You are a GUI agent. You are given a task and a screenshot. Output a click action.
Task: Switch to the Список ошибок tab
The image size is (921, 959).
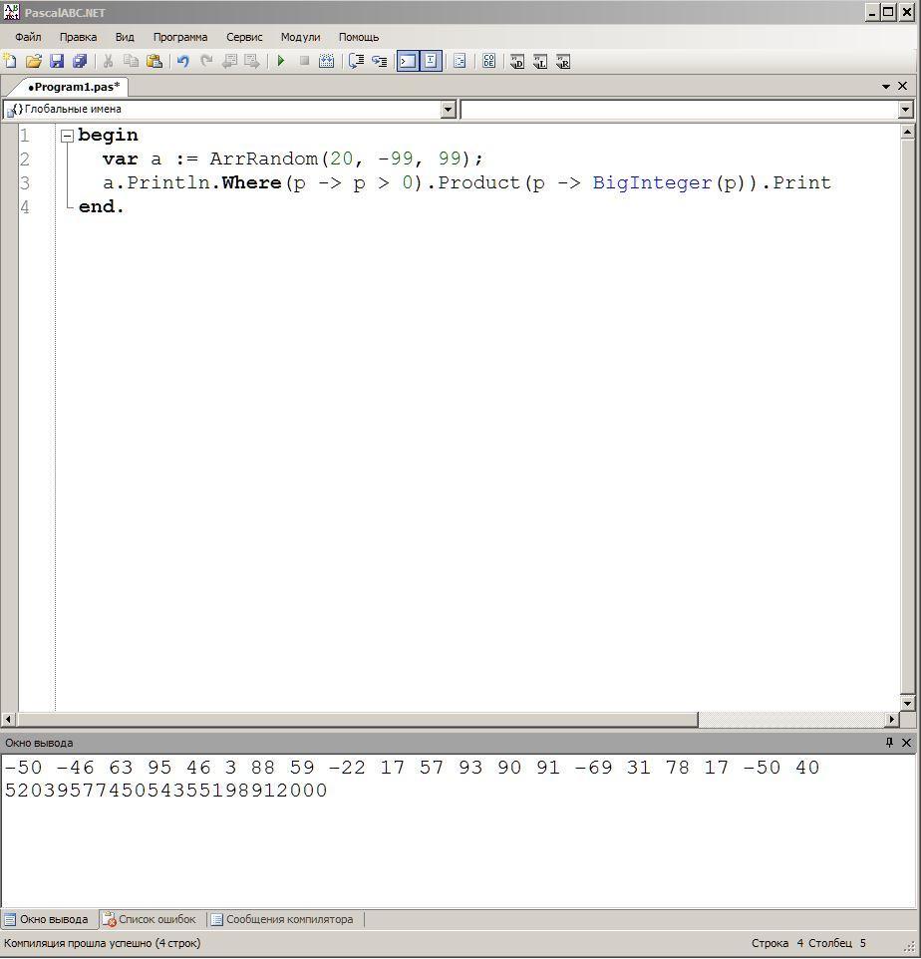[150, 919]
